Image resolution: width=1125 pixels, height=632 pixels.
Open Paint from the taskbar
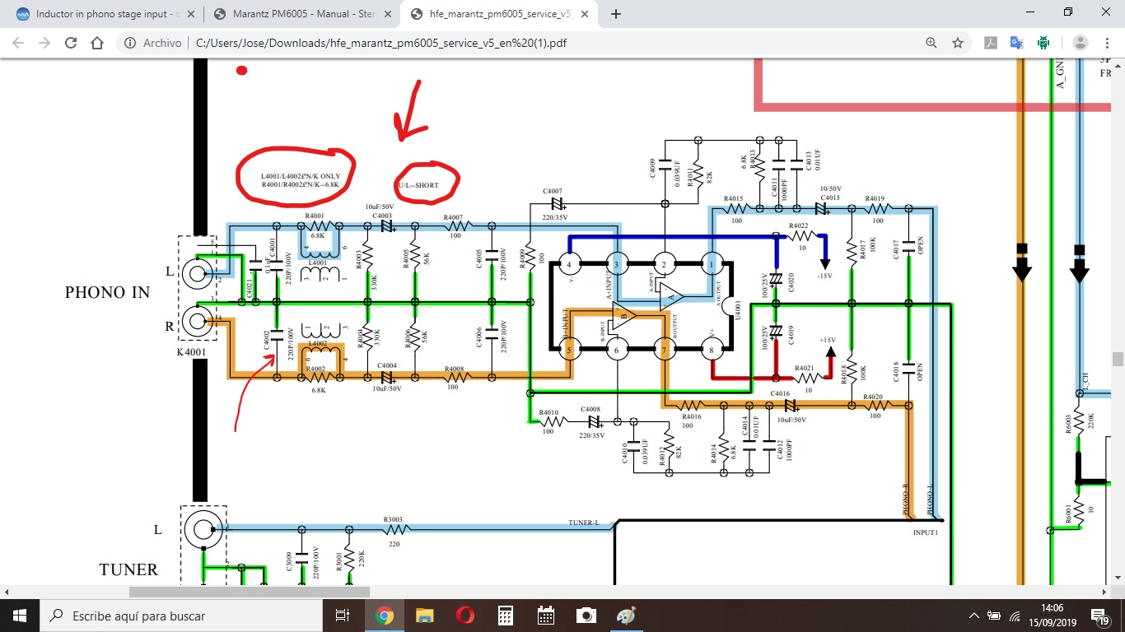(x=626, y=615)
